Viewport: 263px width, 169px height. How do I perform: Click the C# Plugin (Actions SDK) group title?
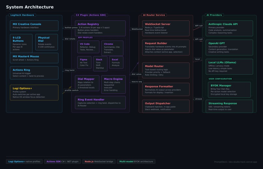91,15
